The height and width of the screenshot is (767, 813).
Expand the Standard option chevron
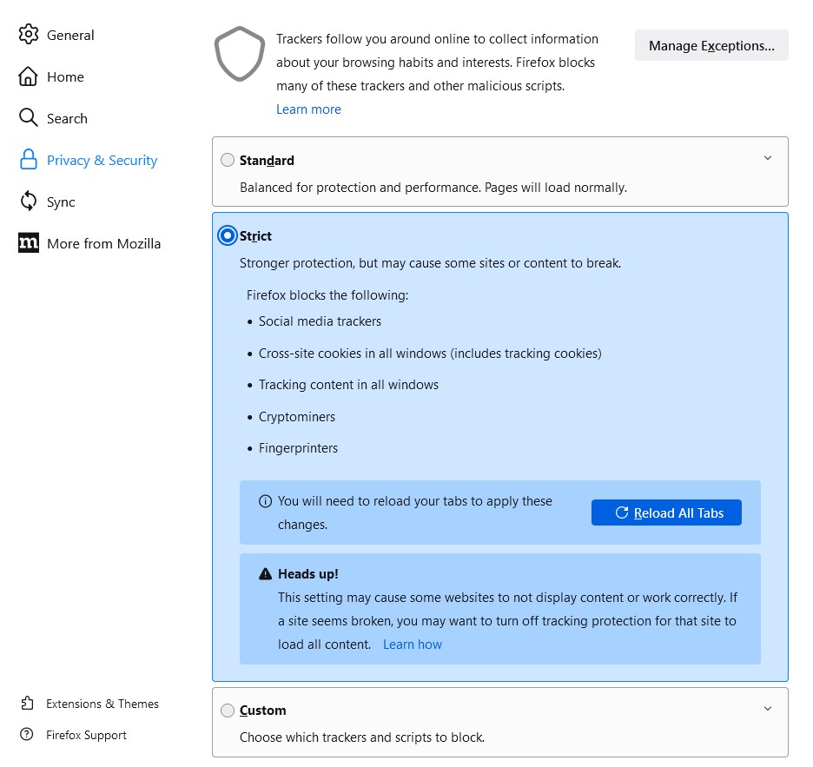coord(767,158)
